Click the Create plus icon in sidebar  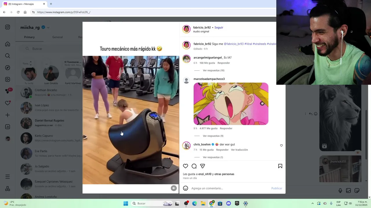tap(8, 115)
